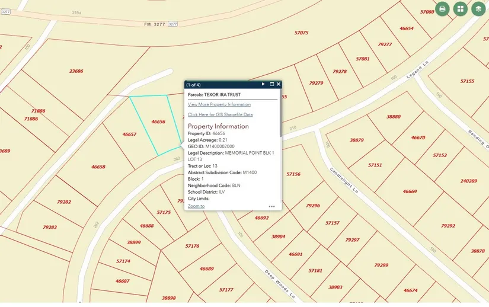Click the FM 3277 road label
The height and width of the screenshot is (307, 489).
pyautogui.click(x=156, y=24)
